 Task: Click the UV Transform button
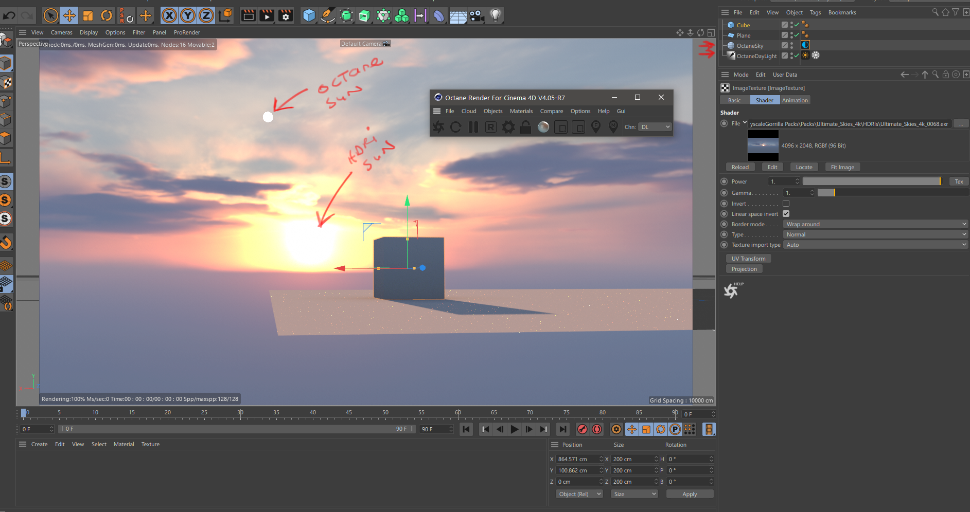[x=748, y=259]
